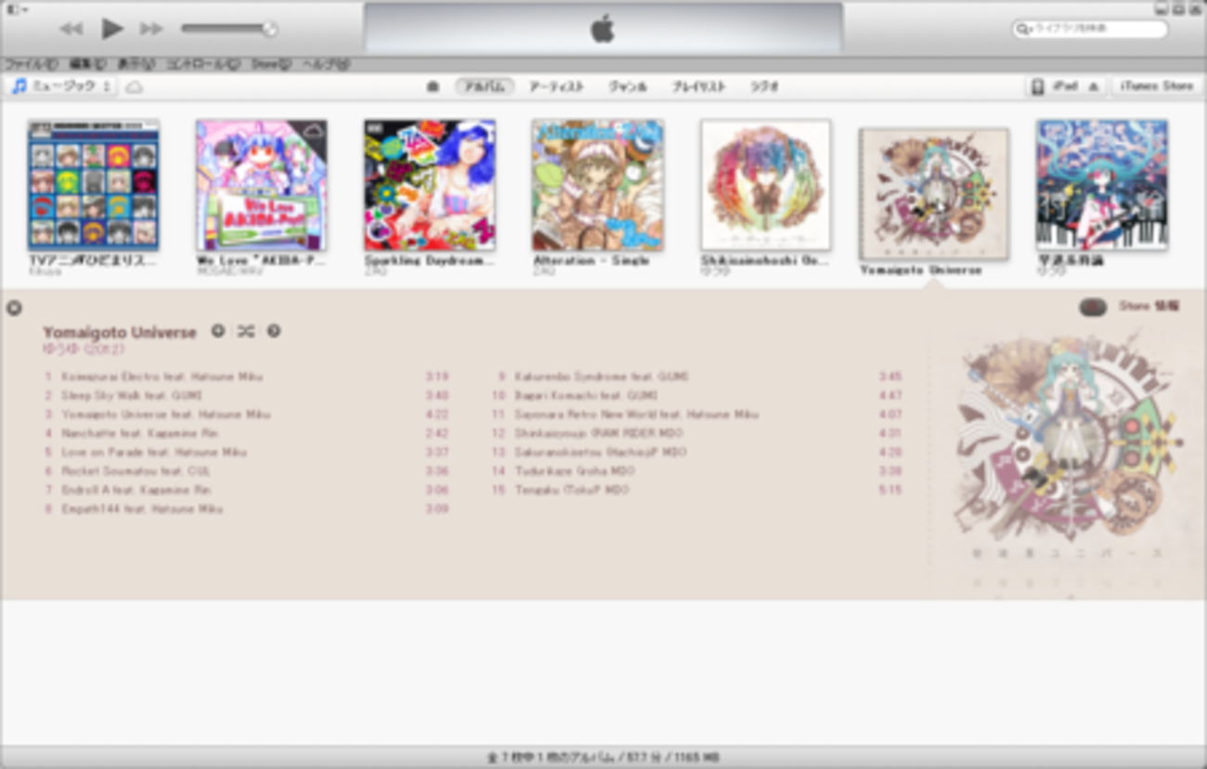Click the arrow icon after the shuffle icon

pyautogui.click(x=274, y=331)
